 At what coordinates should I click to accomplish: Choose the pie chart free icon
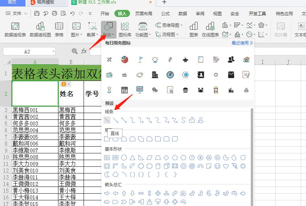pyautogui.click(x=125, y=60)
